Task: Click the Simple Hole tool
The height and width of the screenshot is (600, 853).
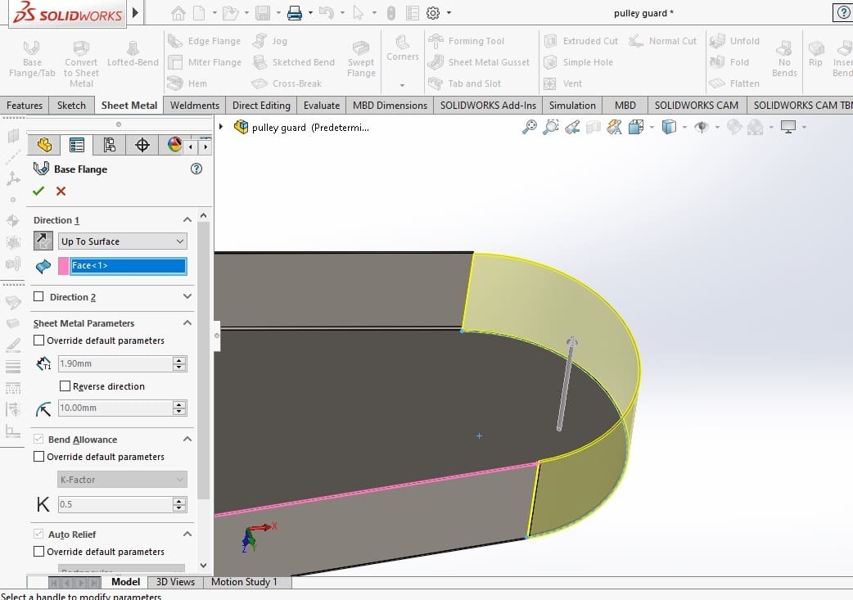Action: click(578, 62)
